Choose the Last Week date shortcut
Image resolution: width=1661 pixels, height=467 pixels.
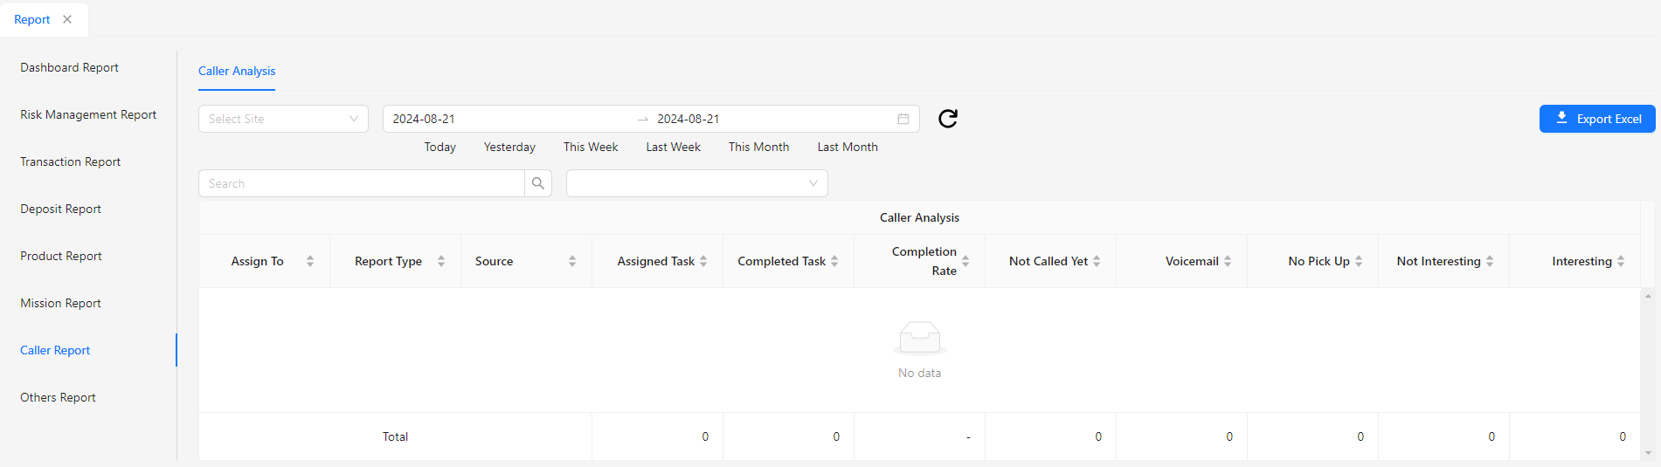[673, 147]
